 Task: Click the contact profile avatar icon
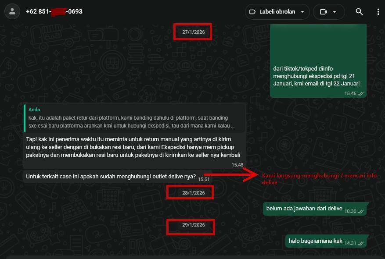[x=12, y=12]
